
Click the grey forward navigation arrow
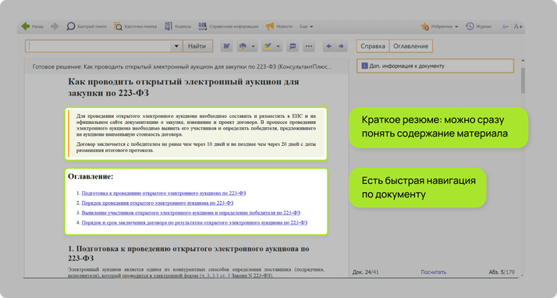(x=55, y=27)
